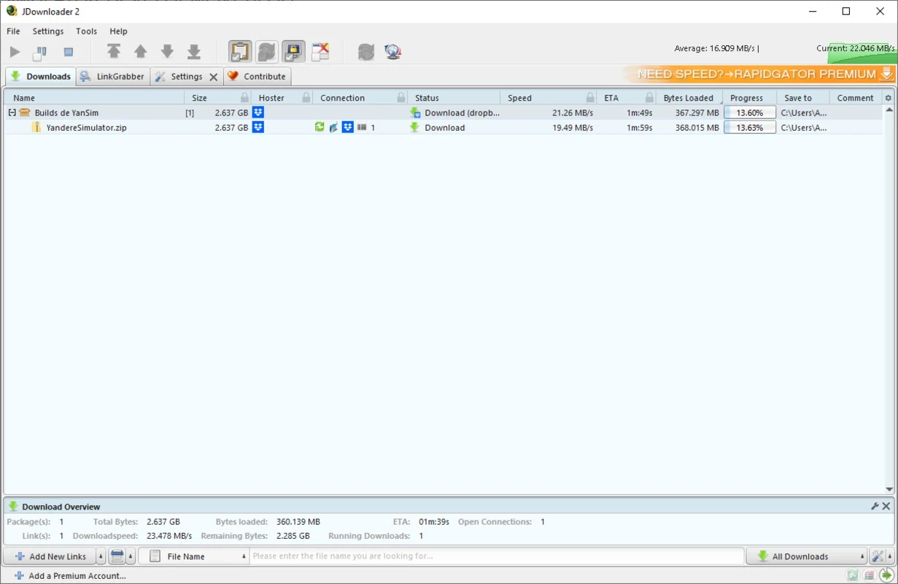Toggle the Hoster column width lock
The height and width of the screenshot is (584, 898).
tap(306, 98)
